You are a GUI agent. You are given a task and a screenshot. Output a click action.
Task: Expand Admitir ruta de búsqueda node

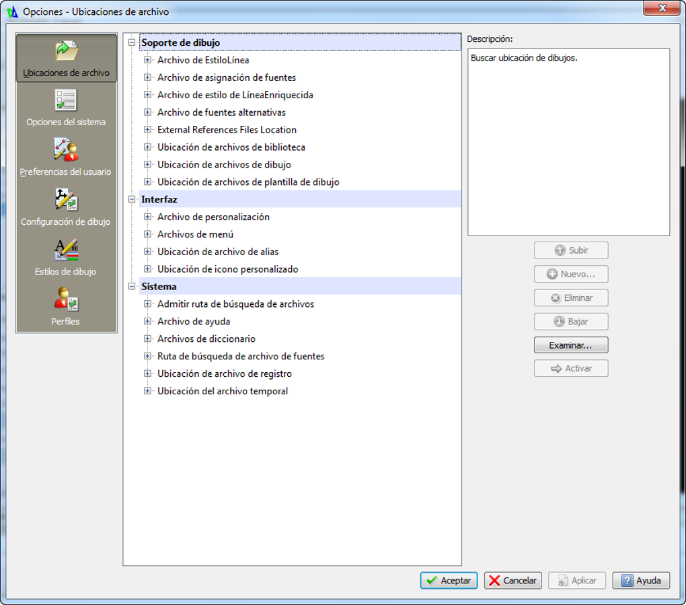(147, 304)
